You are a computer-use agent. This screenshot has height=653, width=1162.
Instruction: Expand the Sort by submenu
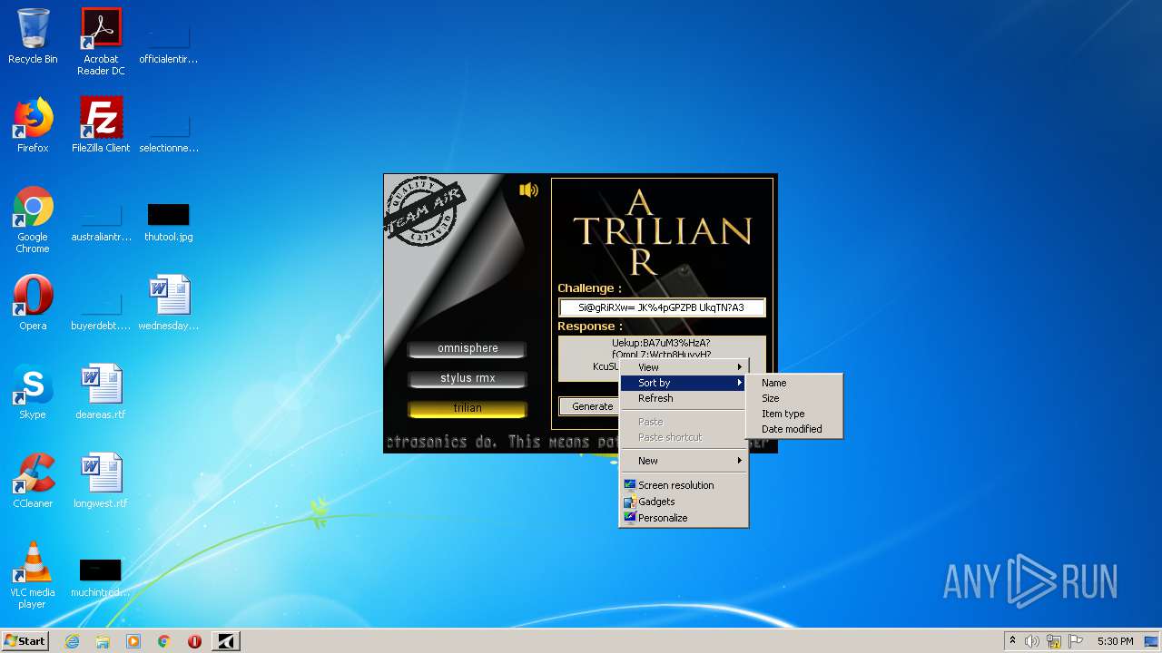click(684, 383)
